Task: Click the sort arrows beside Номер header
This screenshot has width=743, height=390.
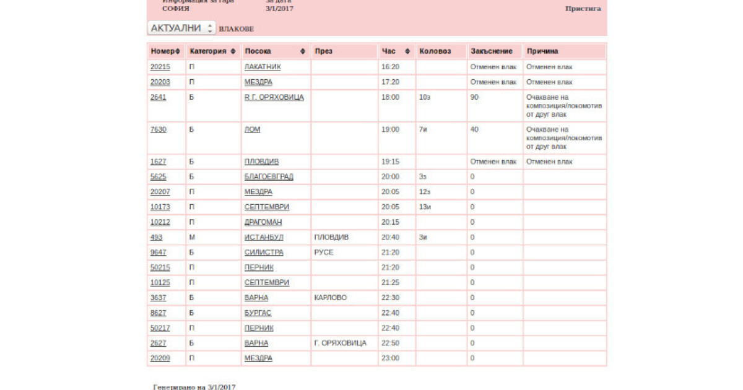Action: click(x=178, y=51)
